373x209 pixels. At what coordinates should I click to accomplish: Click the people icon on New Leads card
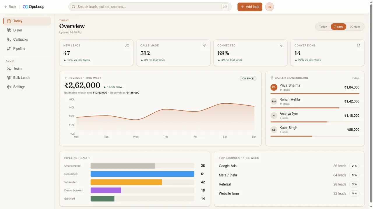127,46
